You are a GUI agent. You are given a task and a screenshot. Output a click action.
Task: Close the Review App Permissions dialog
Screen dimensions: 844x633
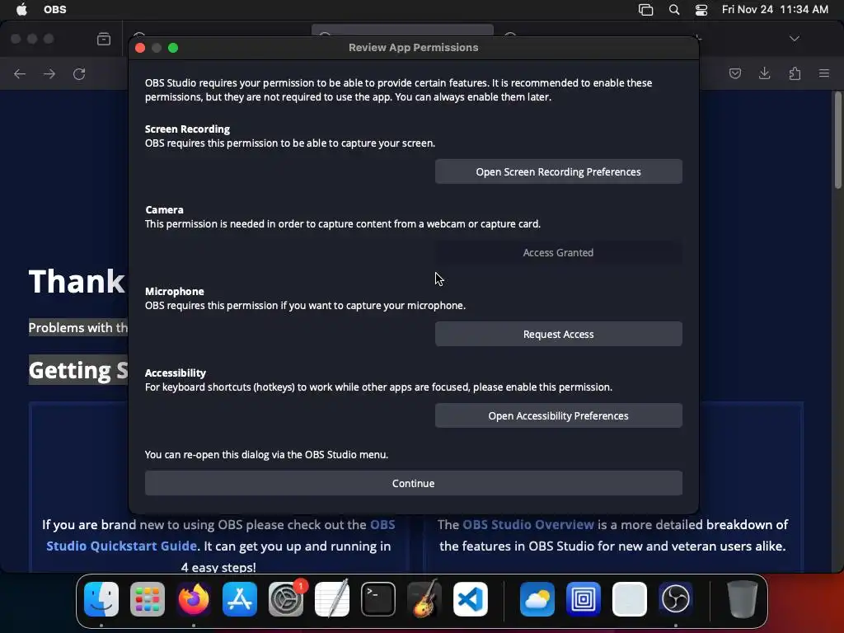click(x=140, y=48)
